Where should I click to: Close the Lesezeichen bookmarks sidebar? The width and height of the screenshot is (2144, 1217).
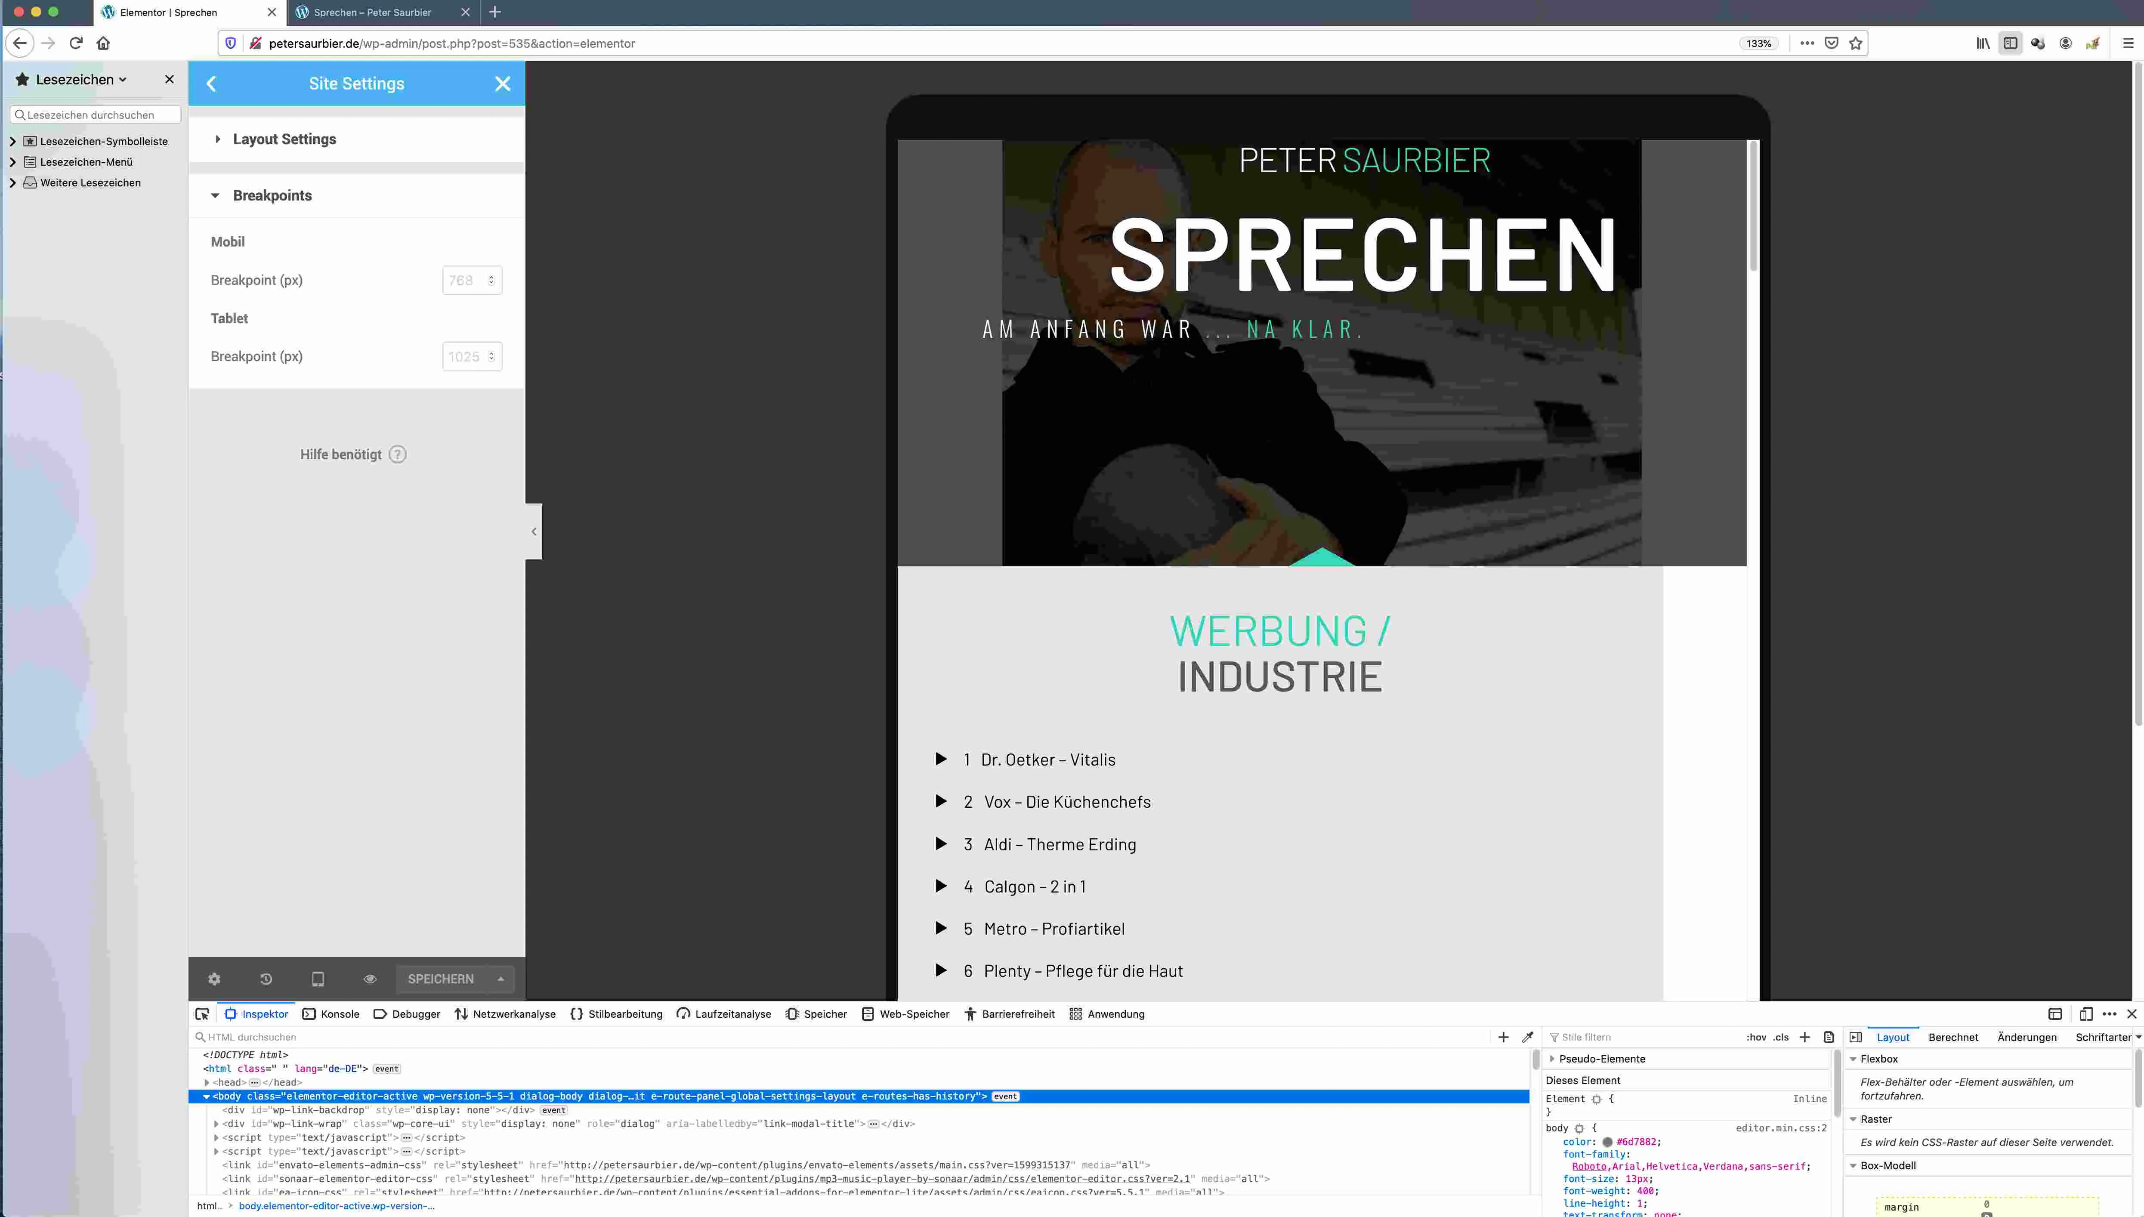point(170,80)
